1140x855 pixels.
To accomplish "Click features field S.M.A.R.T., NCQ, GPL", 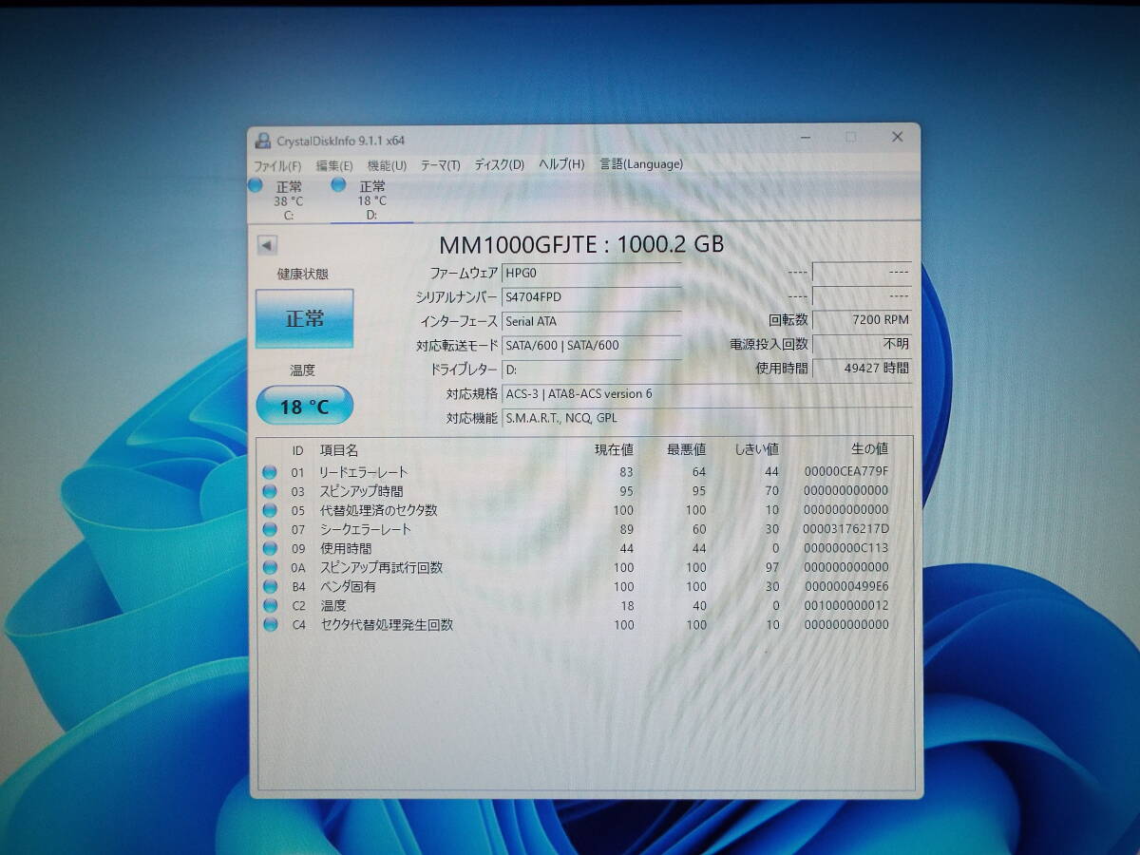I will coord(706,417).
